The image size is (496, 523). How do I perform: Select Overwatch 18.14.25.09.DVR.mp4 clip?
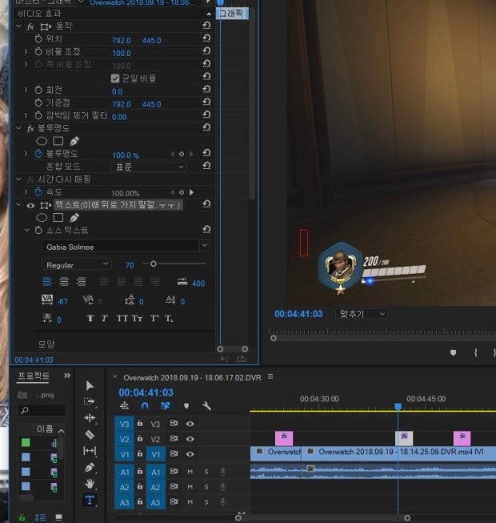pyautogui.click(x=398, y=453)
